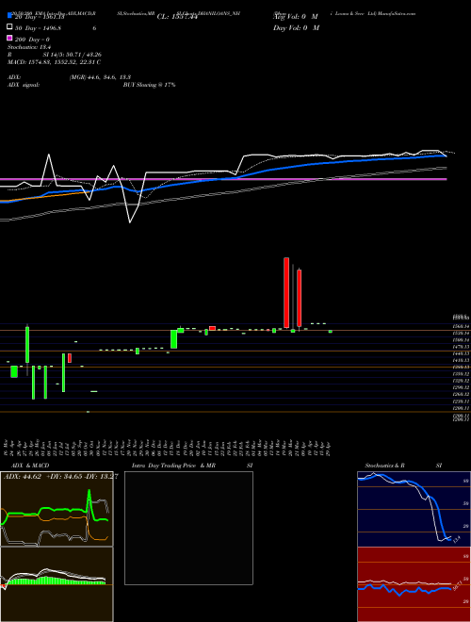Click the tall green candle crossing the 1448.13 line
Viewport: 471px width, 622px height.
click(x=27, y=344)
